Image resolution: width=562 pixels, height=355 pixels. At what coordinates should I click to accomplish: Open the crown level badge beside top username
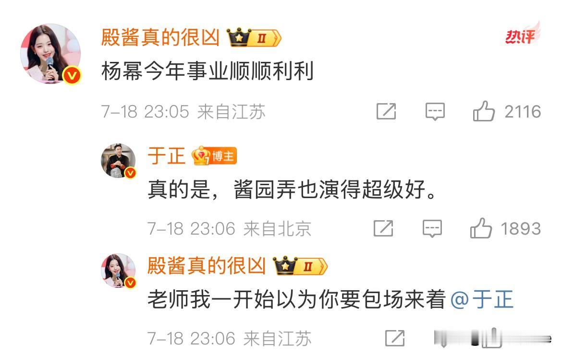(x=254, y=37)
